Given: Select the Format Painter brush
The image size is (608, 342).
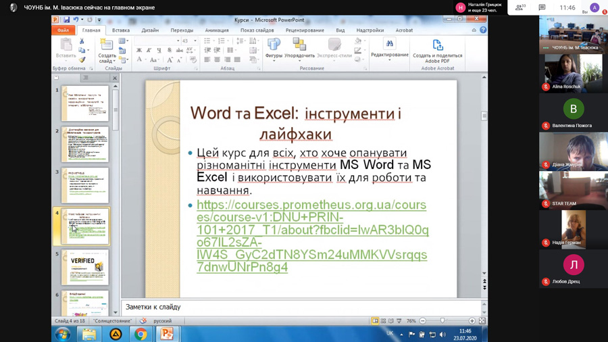Looking at the screenshot, I should pos(82,59).
